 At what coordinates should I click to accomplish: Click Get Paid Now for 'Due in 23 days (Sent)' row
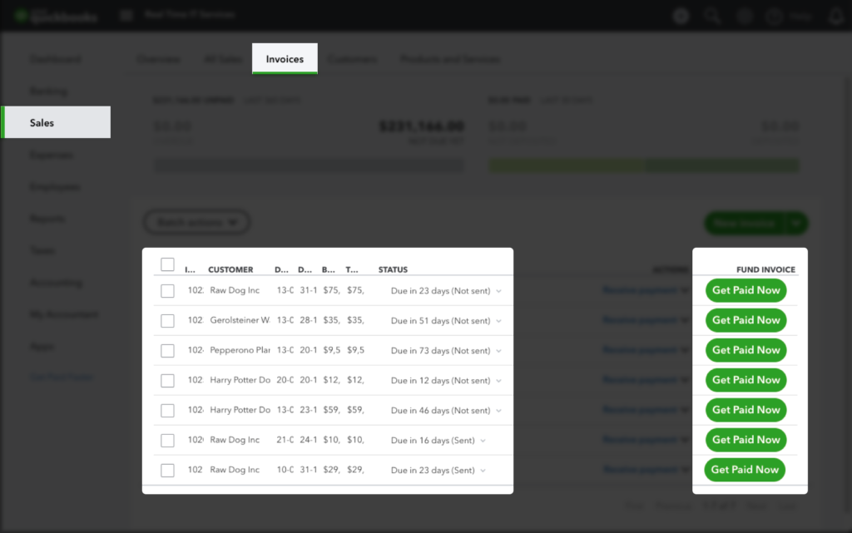point(745,470)
